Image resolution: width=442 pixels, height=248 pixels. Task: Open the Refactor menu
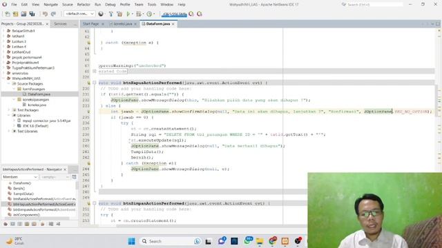84,5
